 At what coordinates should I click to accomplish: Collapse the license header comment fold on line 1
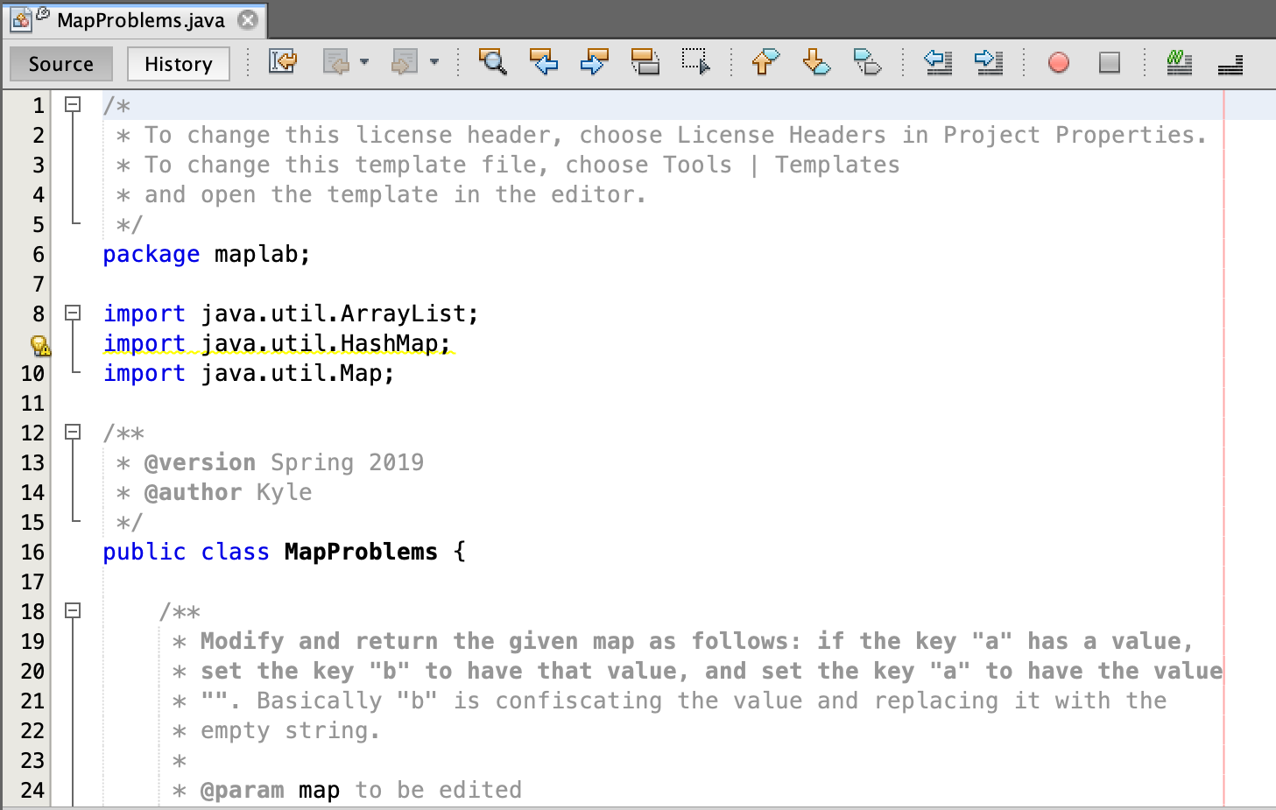pyautogui.click(x=74, y=105)
